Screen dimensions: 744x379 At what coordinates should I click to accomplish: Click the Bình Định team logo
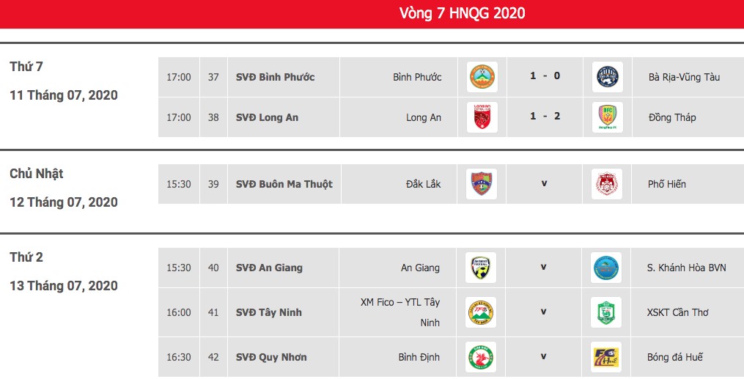481,357
